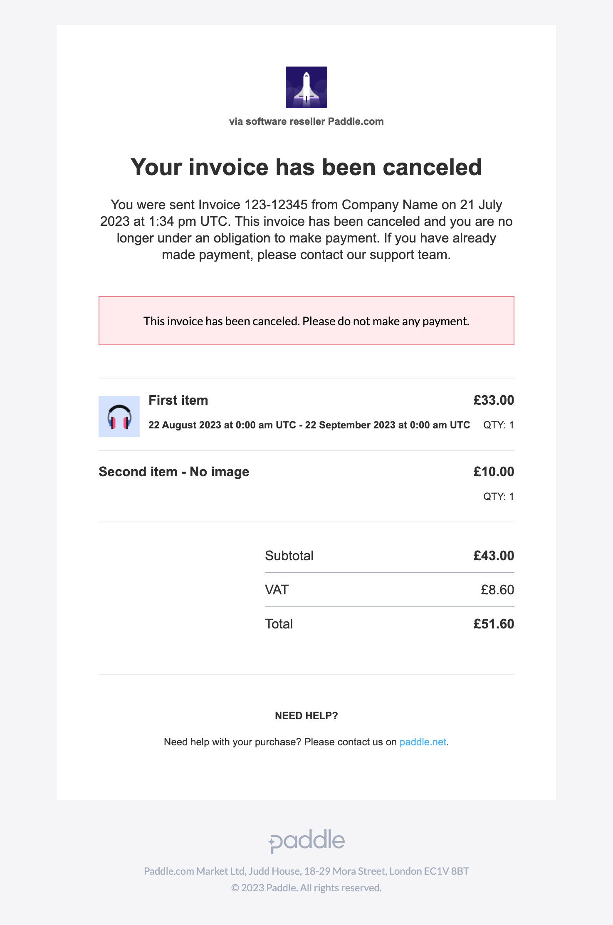The height and width of the screenshot is (925, 613).
Task: Select the red canceled invoice notice banner
Action: point(306,321)
